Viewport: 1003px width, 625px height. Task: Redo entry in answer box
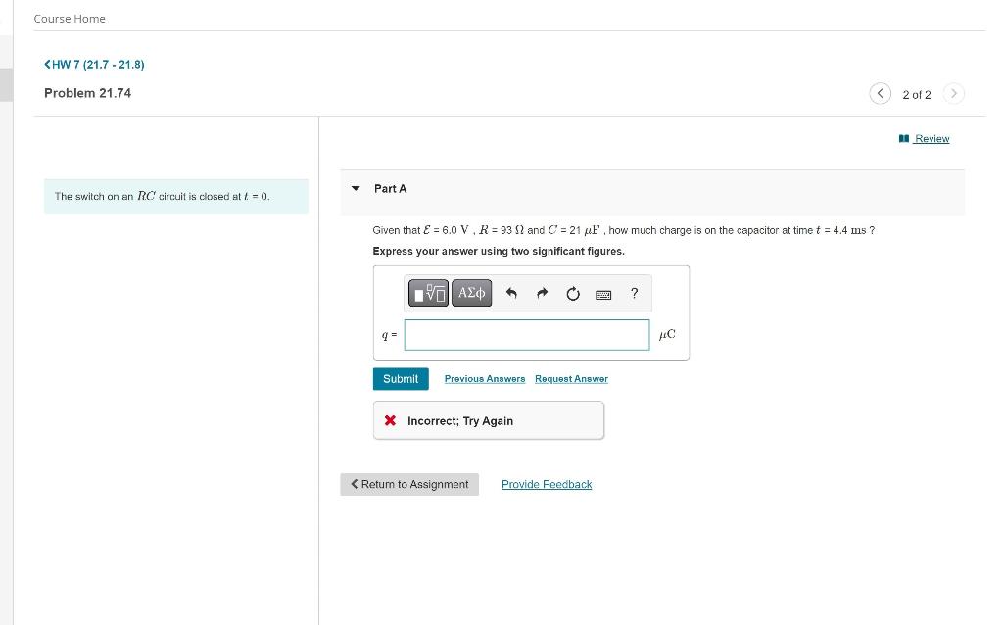pyautogui.click(x=542, y=293)
